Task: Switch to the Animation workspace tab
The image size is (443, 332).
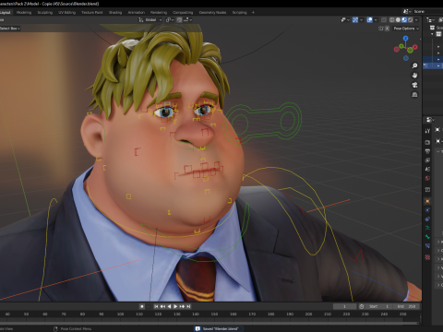Action: coord(137,12)
